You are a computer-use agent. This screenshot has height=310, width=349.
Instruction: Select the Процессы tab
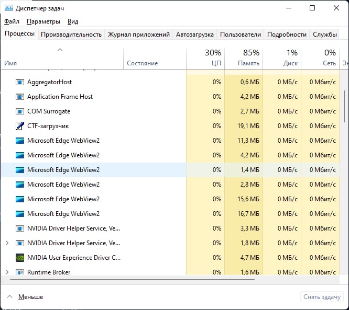click(x=19, y=34)
